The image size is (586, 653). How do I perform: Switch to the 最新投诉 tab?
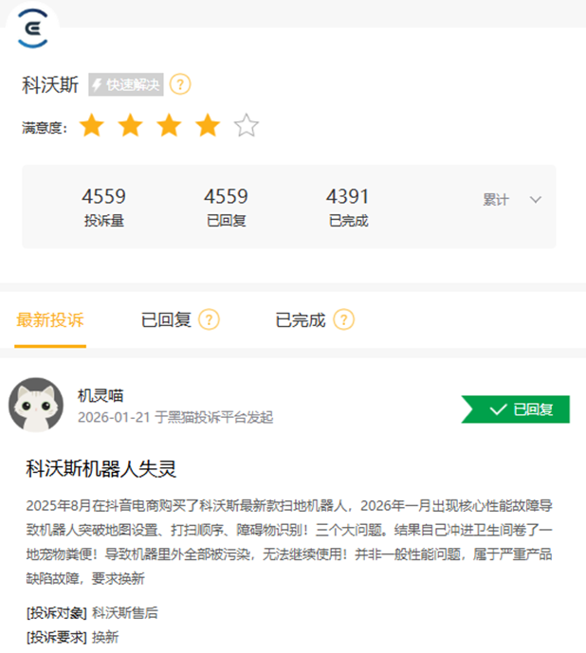(x=50, y=319)
